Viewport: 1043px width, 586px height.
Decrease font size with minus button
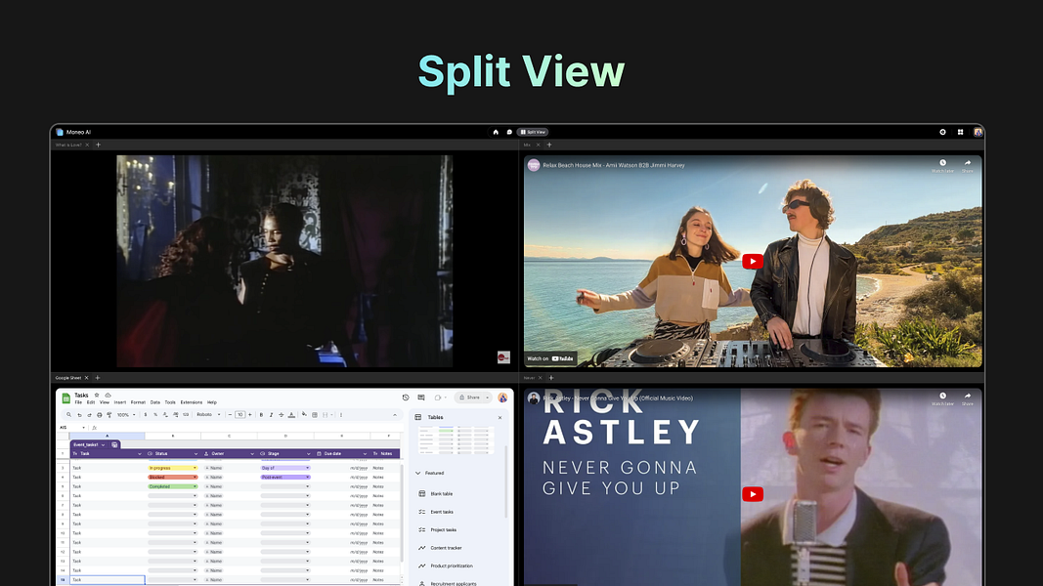(230, 414)
